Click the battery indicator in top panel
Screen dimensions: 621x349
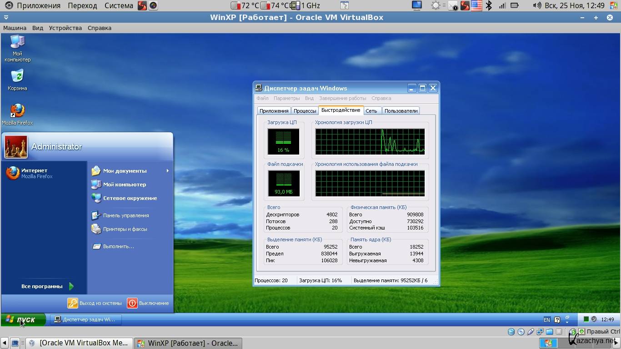515,5
